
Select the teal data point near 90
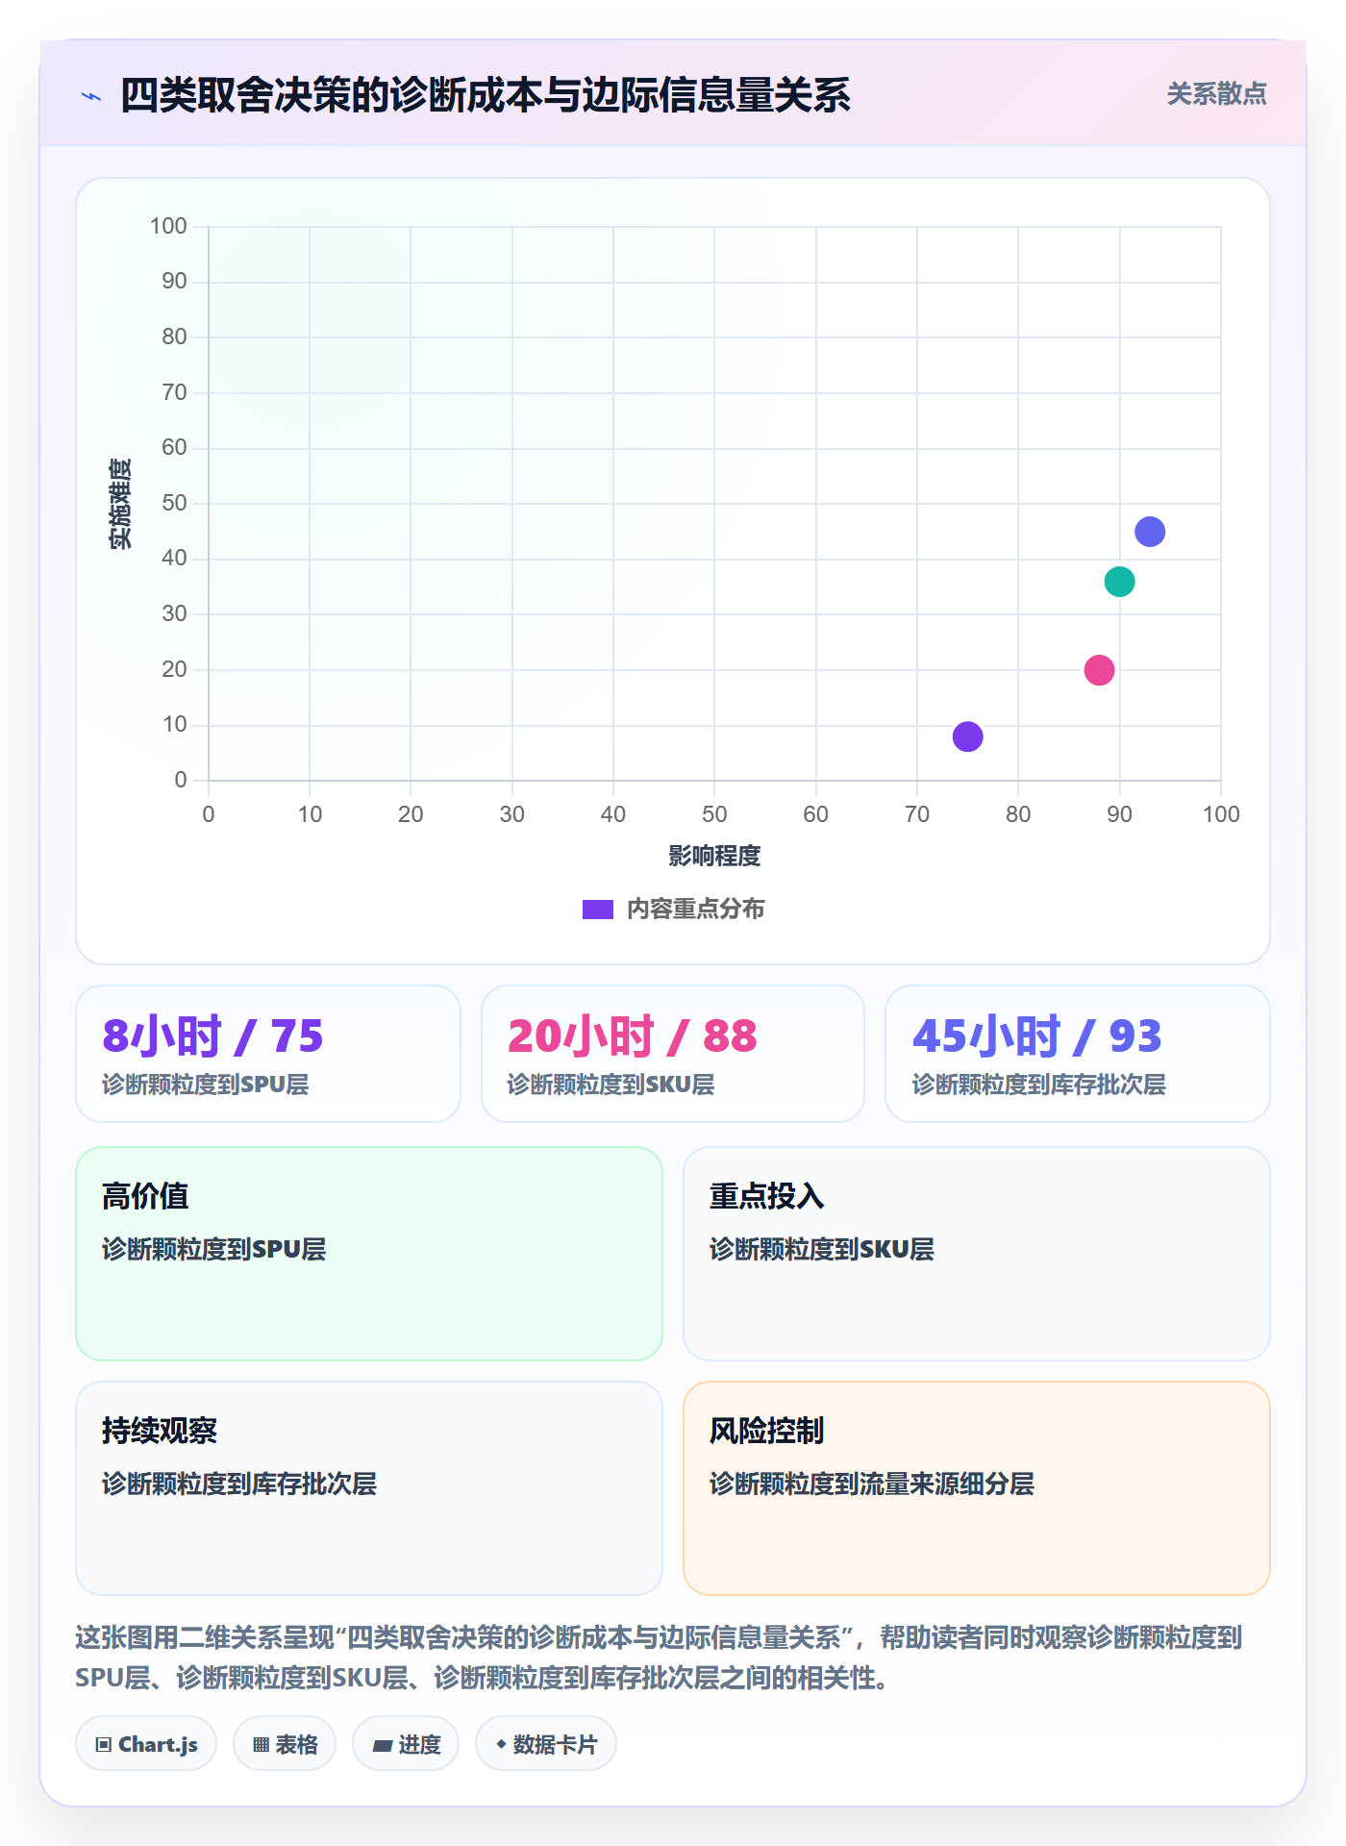[1119, 582]
